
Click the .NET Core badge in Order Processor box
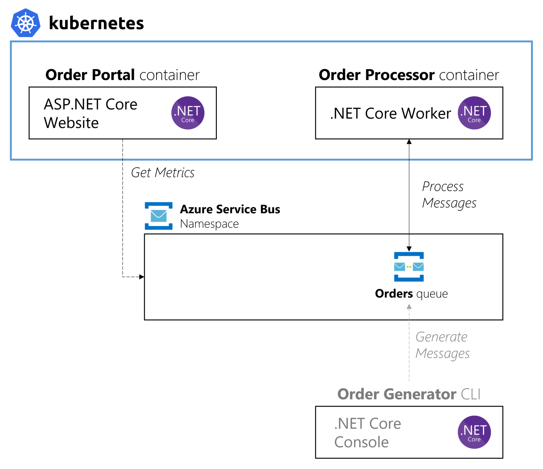pyautogui.click(x=474, y=113)
